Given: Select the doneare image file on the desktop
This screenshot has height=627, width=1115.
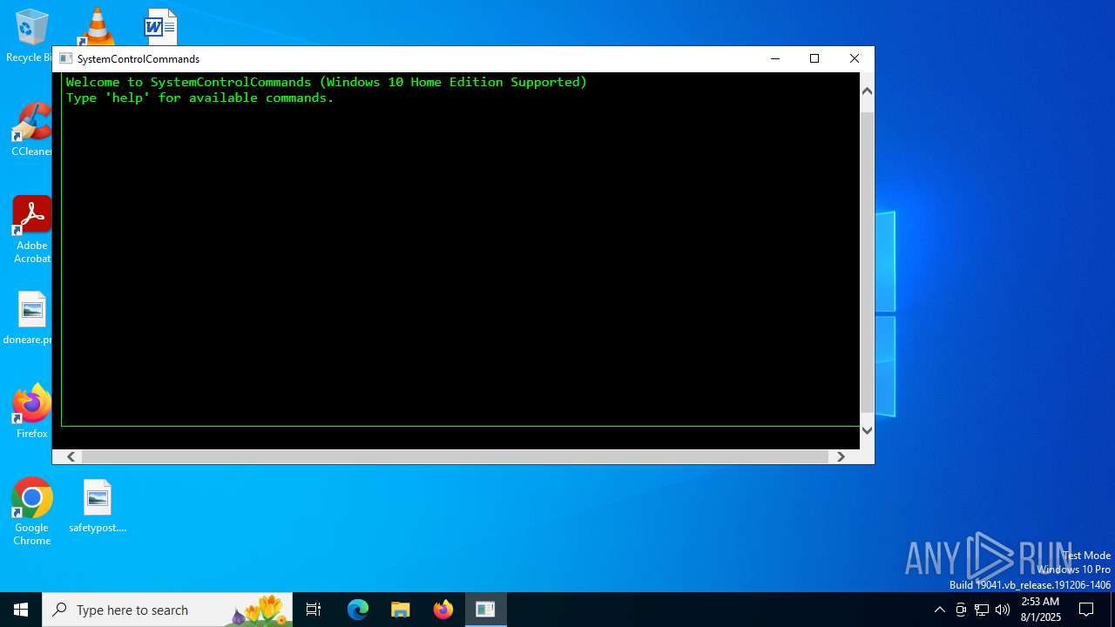Looking at the screenshot, I should point(31,317).
